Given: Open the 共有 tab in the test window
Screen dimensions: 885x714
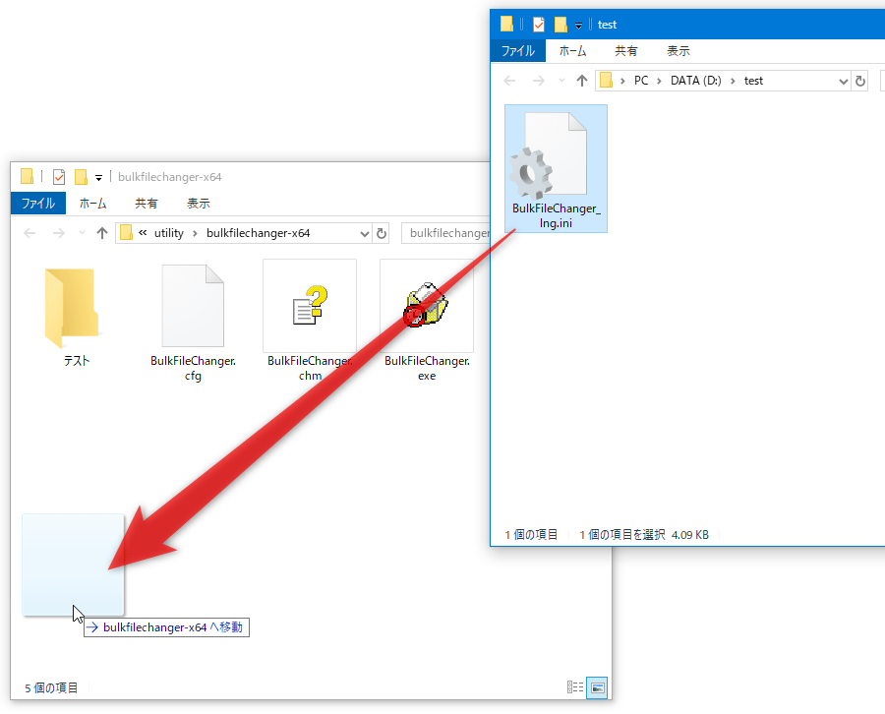Looking at the screenshot, I should pyautogui.click(x=626, y=51).
